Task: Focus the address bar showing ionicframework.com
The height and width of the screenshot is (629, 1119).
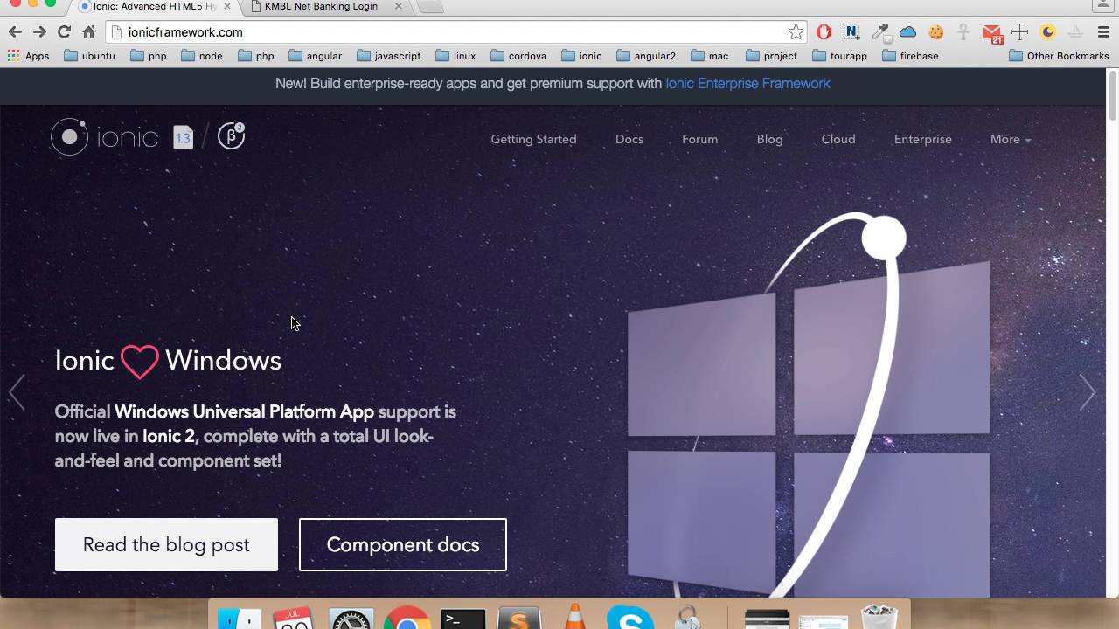Action: (x=455, y=32)
